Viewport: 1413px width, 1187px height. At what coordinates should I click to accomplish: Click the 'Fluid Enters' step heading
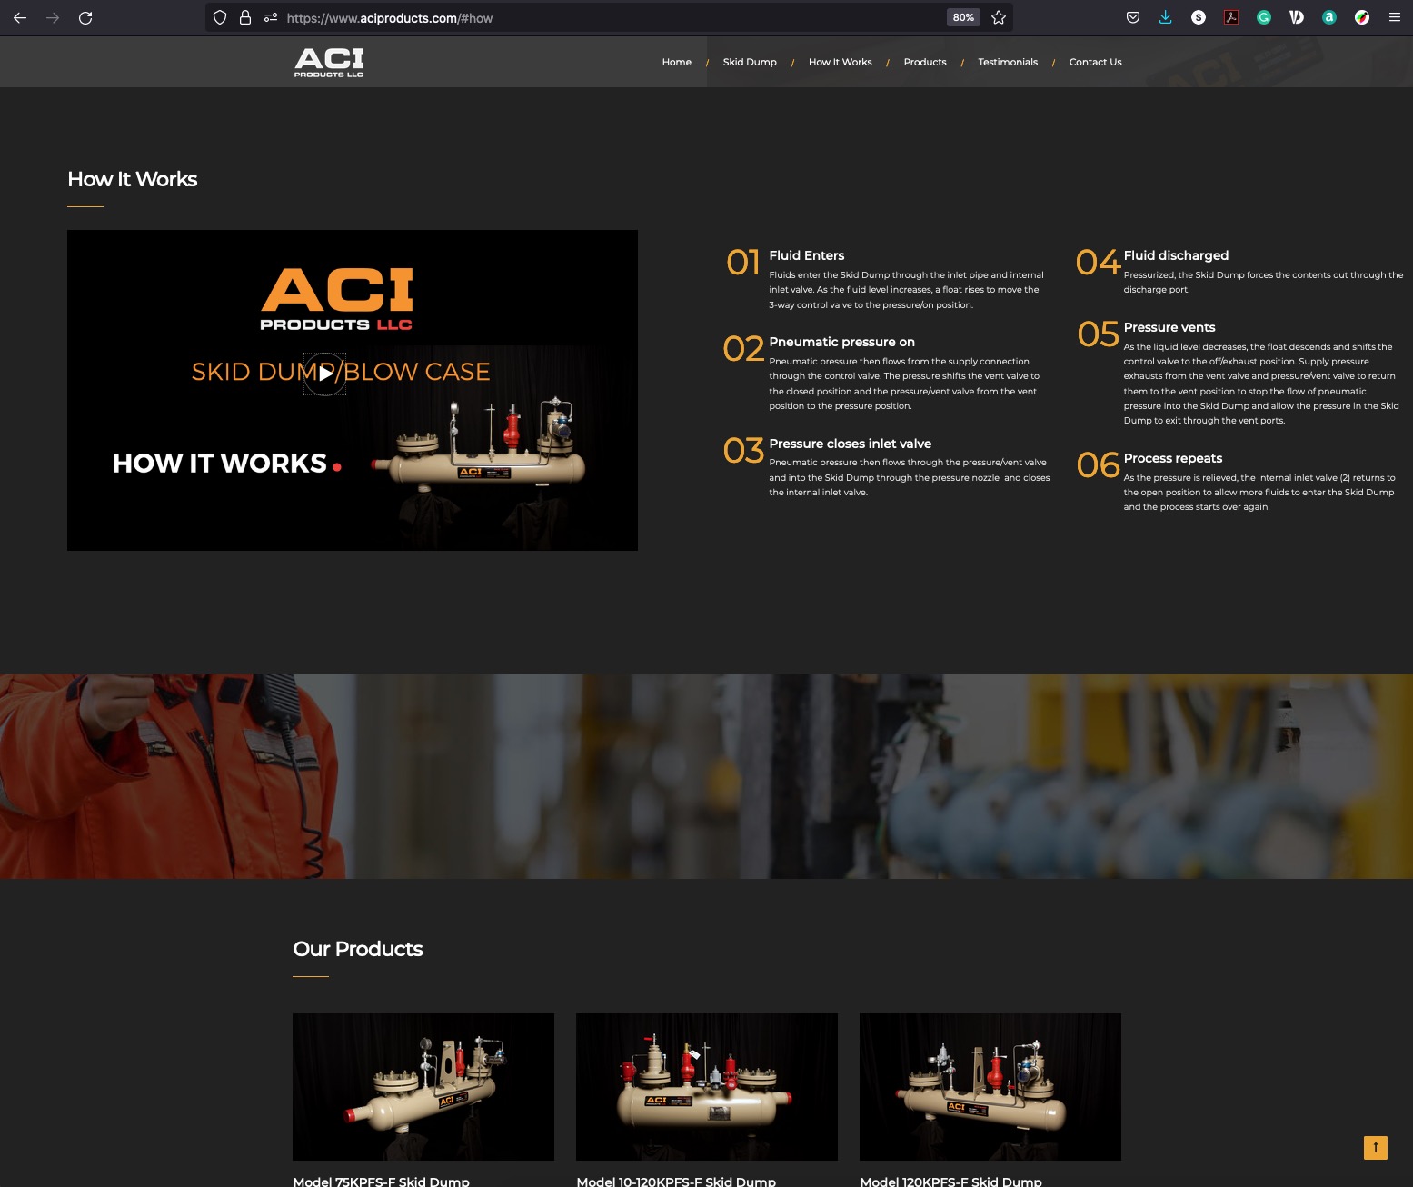coord(807,255)
